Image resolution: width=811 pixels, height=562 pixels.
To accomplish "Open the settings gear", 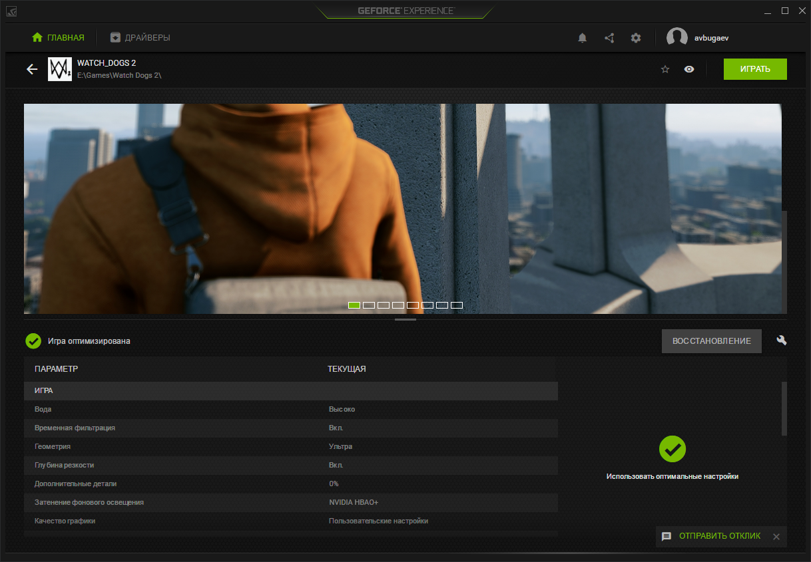I will (x=636, y=38).
